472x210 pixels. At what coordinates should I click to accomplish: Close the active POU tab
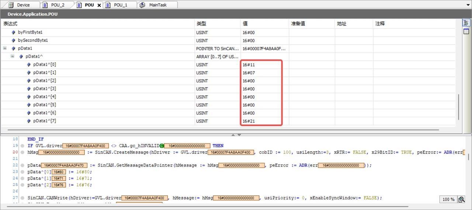(x=99, y=5)
